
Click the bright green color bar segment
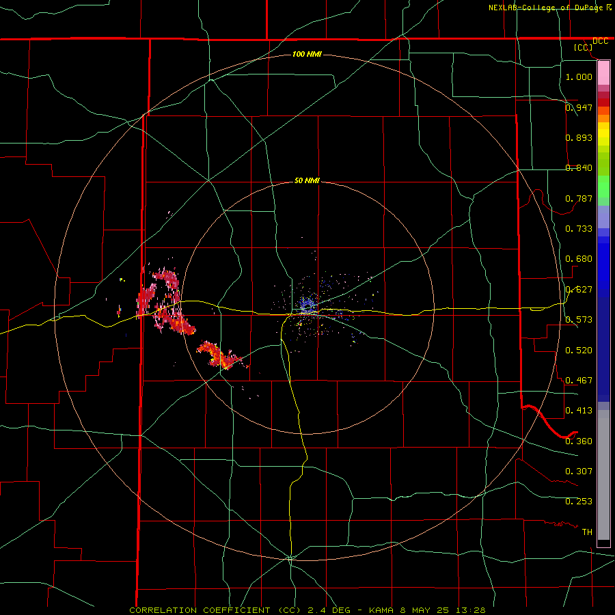[603, 187]
